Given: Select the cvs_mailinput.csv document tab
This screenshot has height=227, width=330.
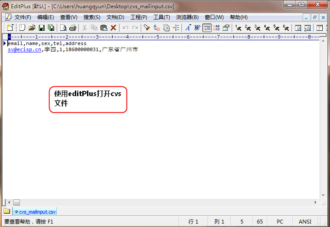Looking at the screenshot, I should [x=35, y=212].
